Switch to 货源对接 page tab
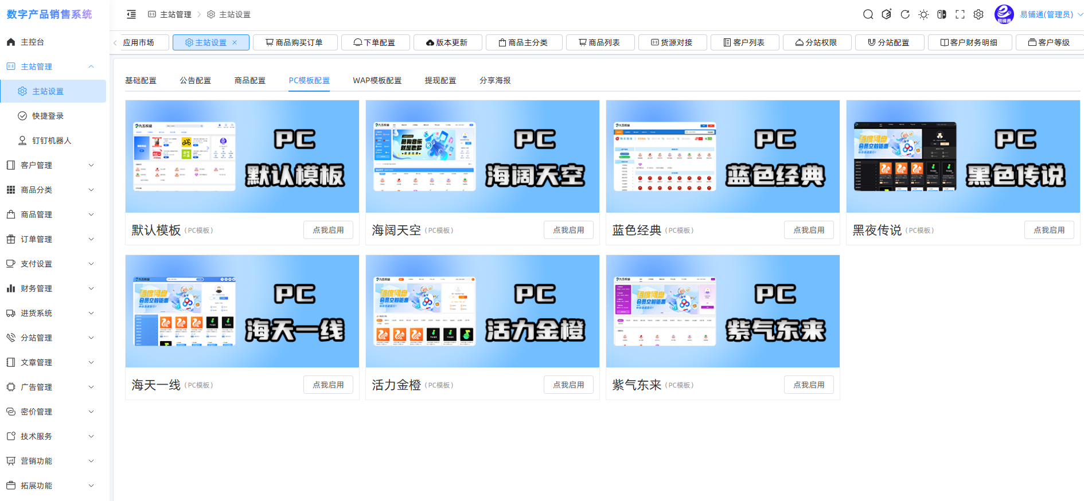This screenshot has height=501, width=1084. (x=672, y=42)
